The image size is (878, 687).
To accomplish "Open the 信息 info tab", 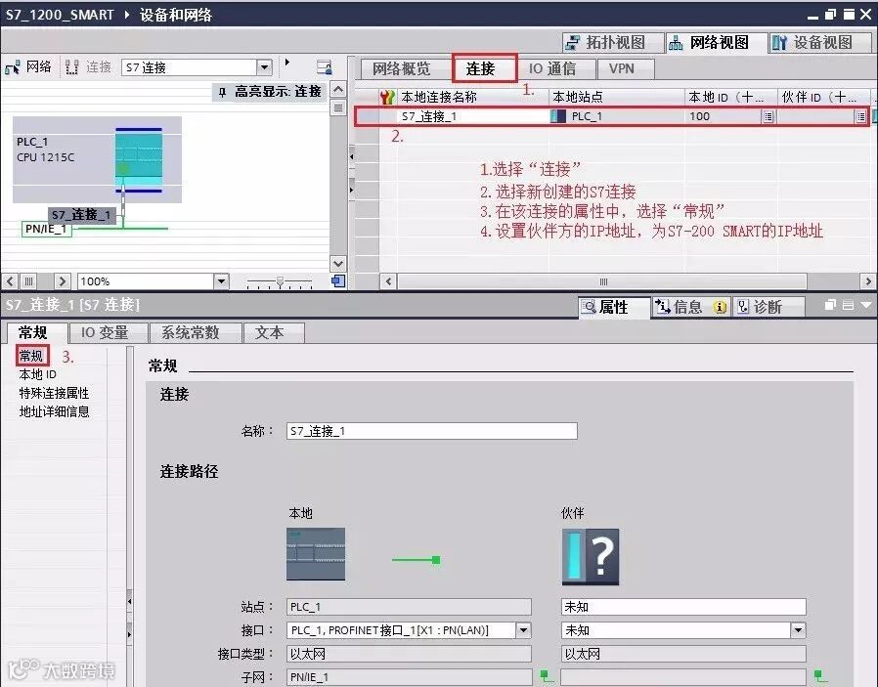I will [x=690, y=307].
